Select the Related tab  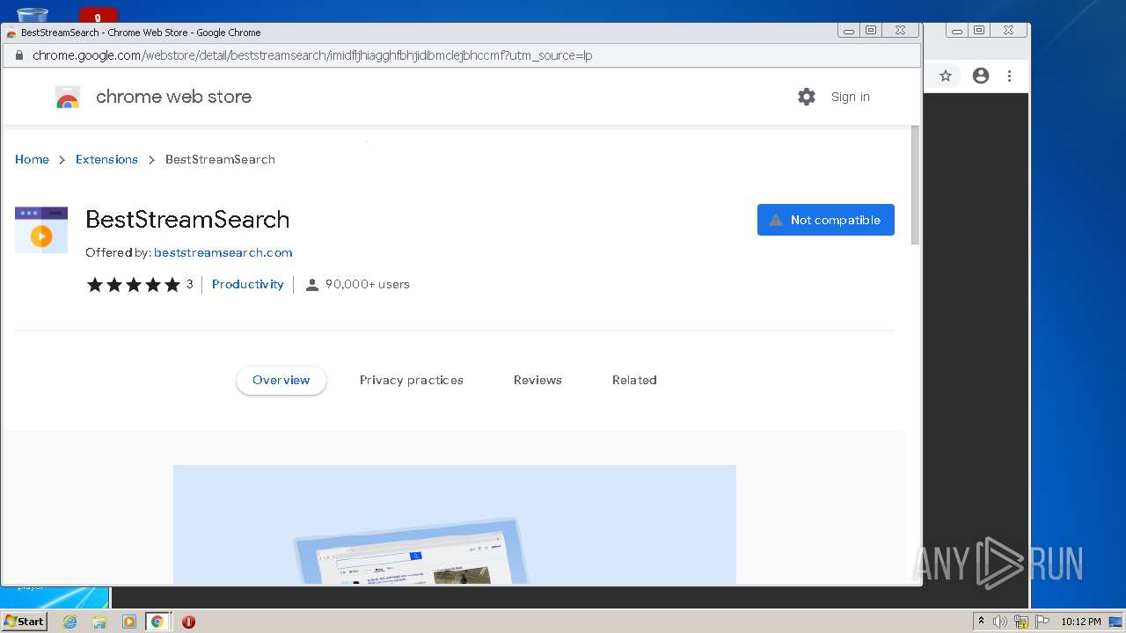click(x=634, y=380)
